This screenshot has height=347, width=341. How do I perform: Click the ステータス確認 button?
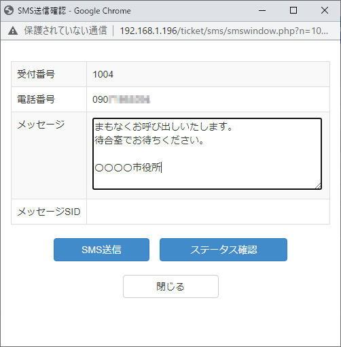(223, 250)
